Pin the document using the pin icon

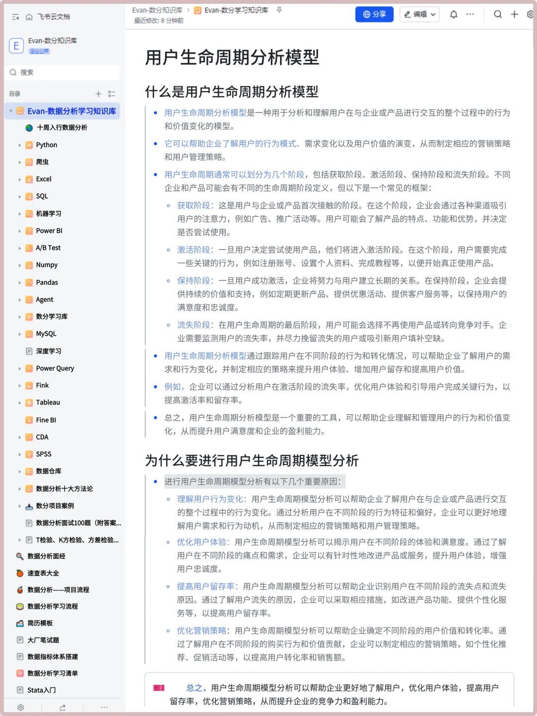tap(279, 10)
